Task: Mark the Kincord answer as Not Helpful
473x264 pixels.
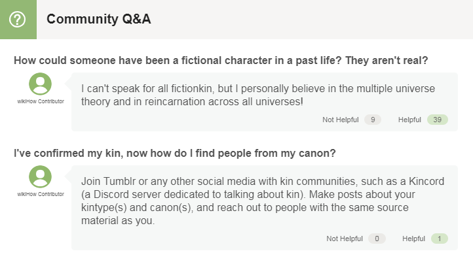Action: tap(344, 239)
